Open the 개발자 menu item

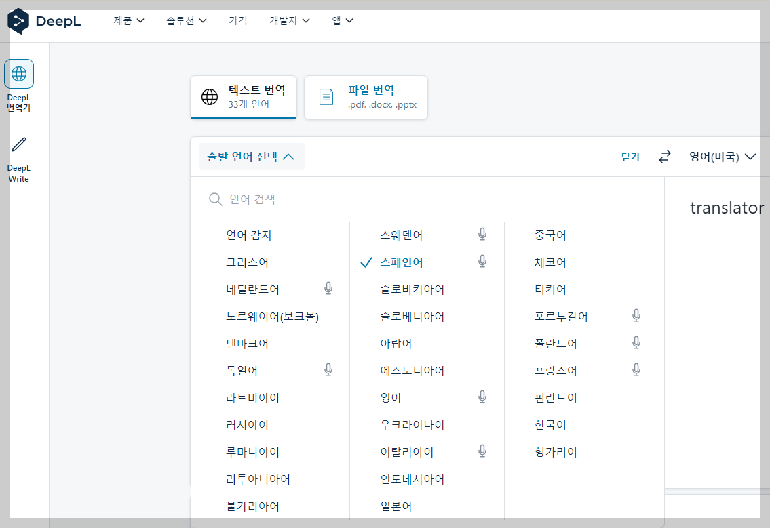tap(289, 20)
